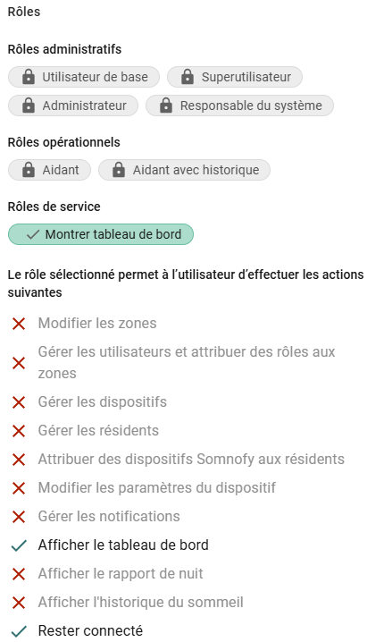Choose the Administrateur role chip
This screenshot has width=367, height=642.
tap(73, 106)
